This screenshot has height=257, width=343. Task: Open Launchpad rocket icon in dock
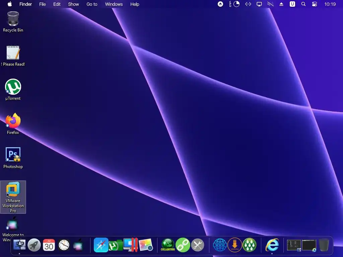34,245
